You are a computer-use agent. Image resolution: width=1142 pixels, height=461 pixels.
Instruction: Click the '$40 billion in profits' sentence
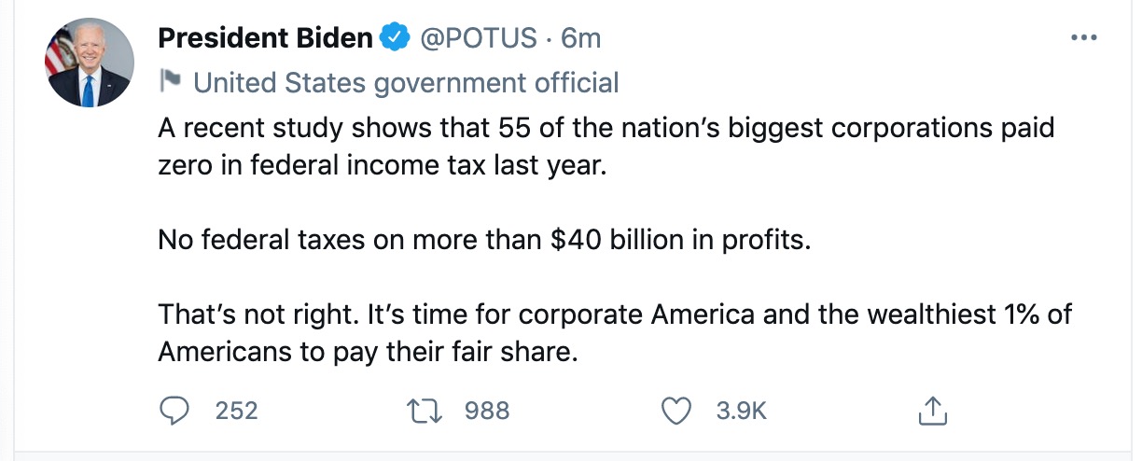tap(480, 241)
